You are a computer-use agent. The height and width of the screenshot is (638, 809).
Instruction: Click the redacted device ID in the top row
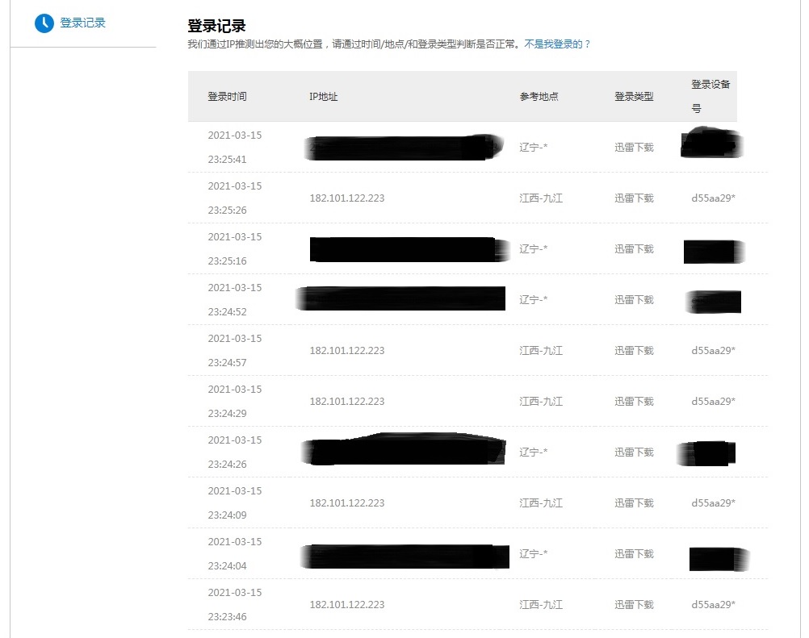[710, 143]
